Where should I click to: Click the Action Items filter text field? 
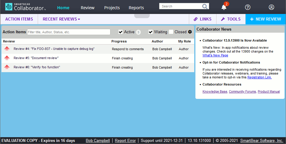pos(69,32)
